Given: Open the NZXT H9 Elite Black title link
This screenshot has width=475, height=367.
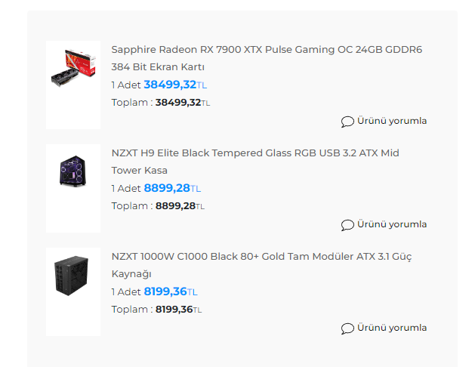Looking at the screenshot, I should (x=255, y=153).
